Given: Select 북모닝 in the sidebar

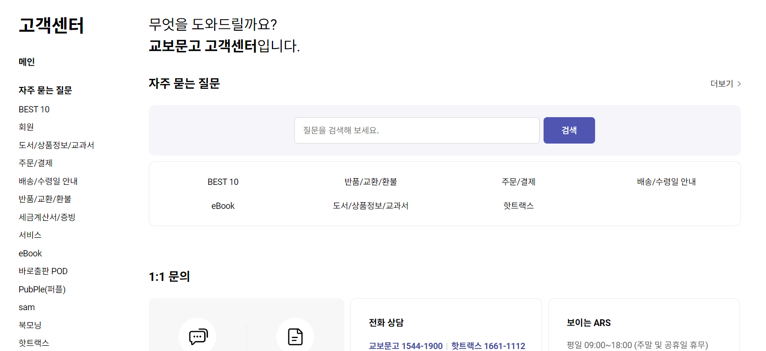Looking at the screenshot, I should click(x=30, y=325).
